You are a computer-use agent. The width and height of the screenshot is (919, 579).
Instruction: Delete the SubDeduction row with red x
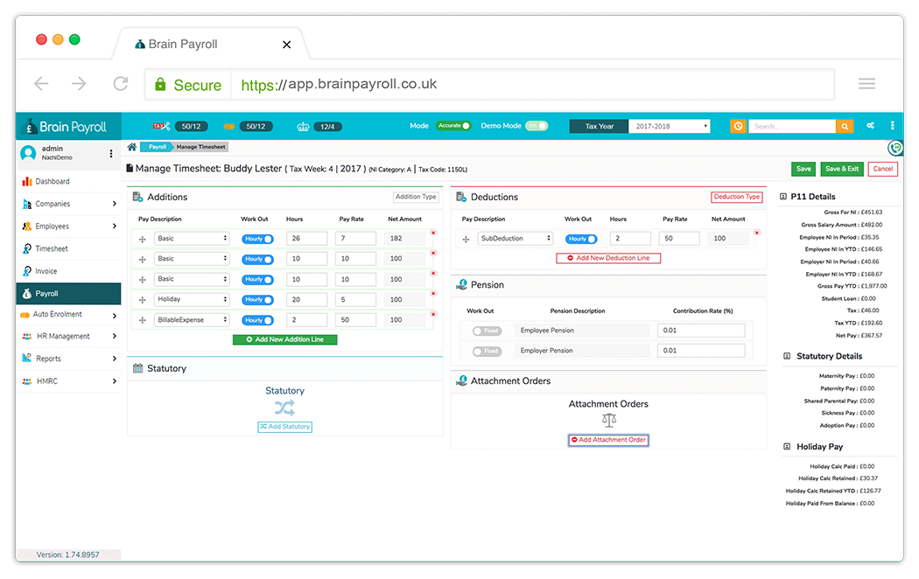(757, 233)
